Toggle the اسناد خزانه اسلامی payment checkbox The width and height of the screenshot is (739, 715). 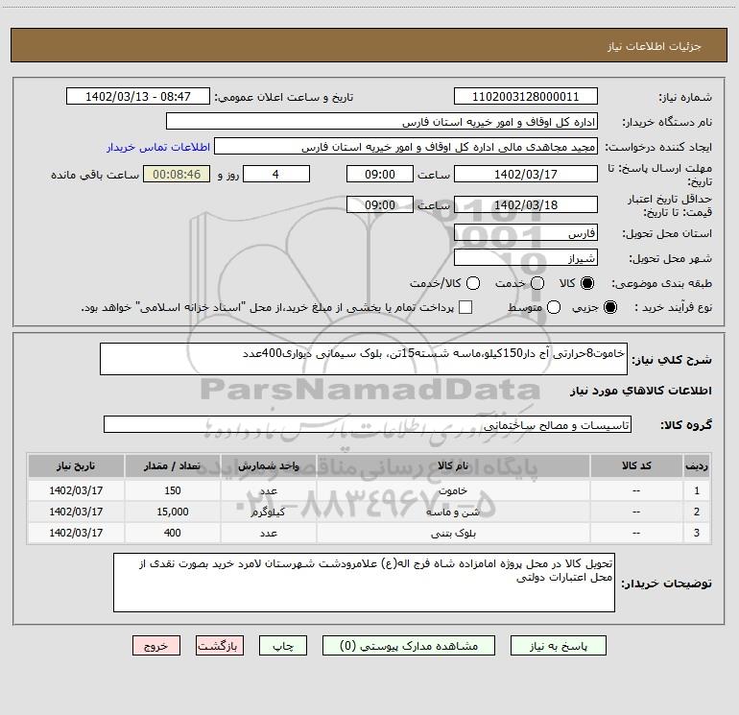click(x=465, y=307)
